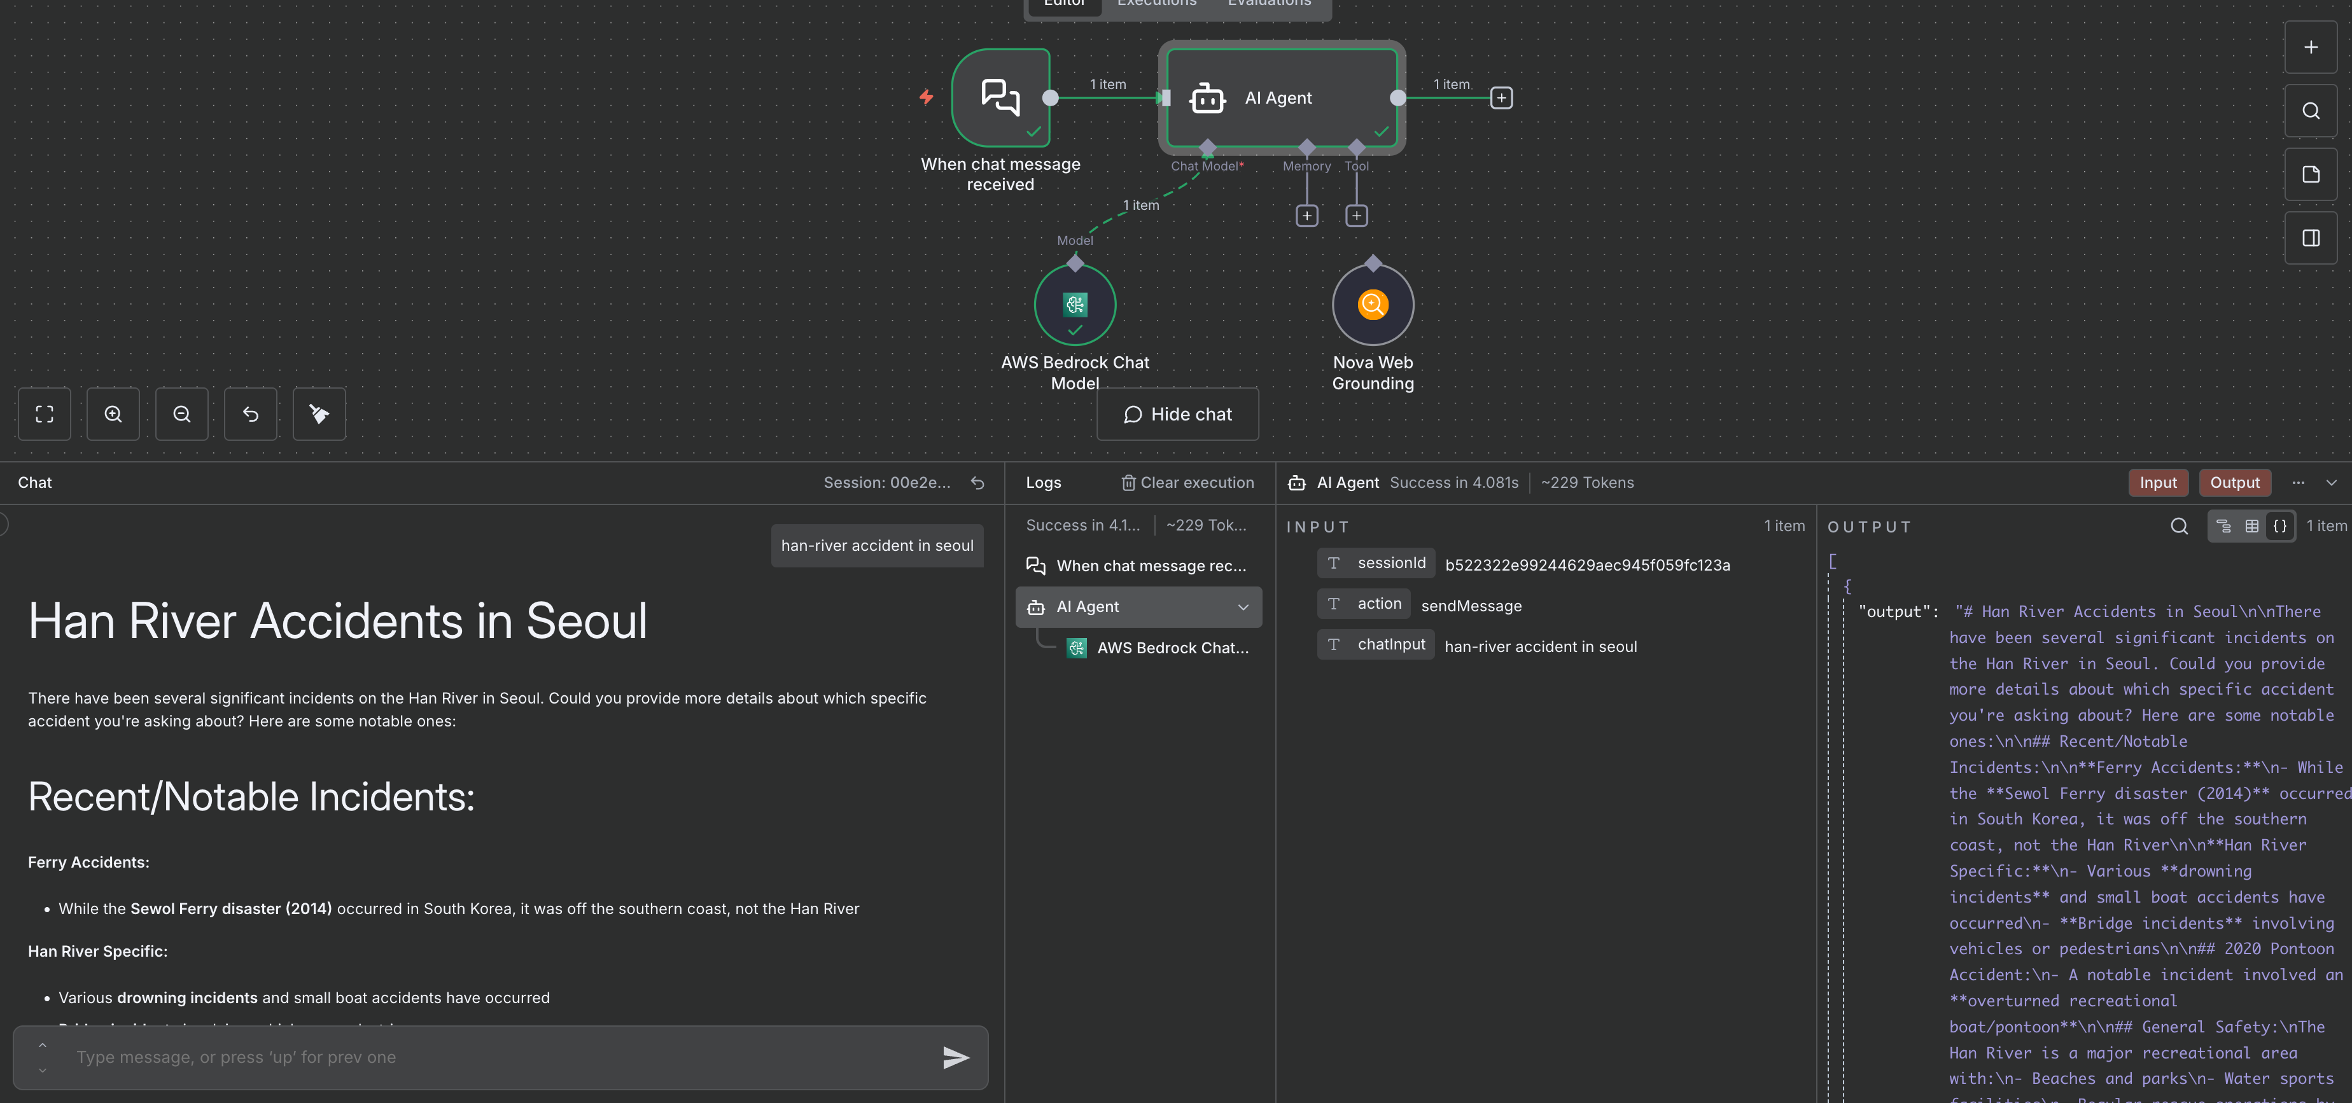The image size is (2352, 1103).
Task: Open the side panel toggle icon
Action: pyautogui.click(x=2310, y=238)
